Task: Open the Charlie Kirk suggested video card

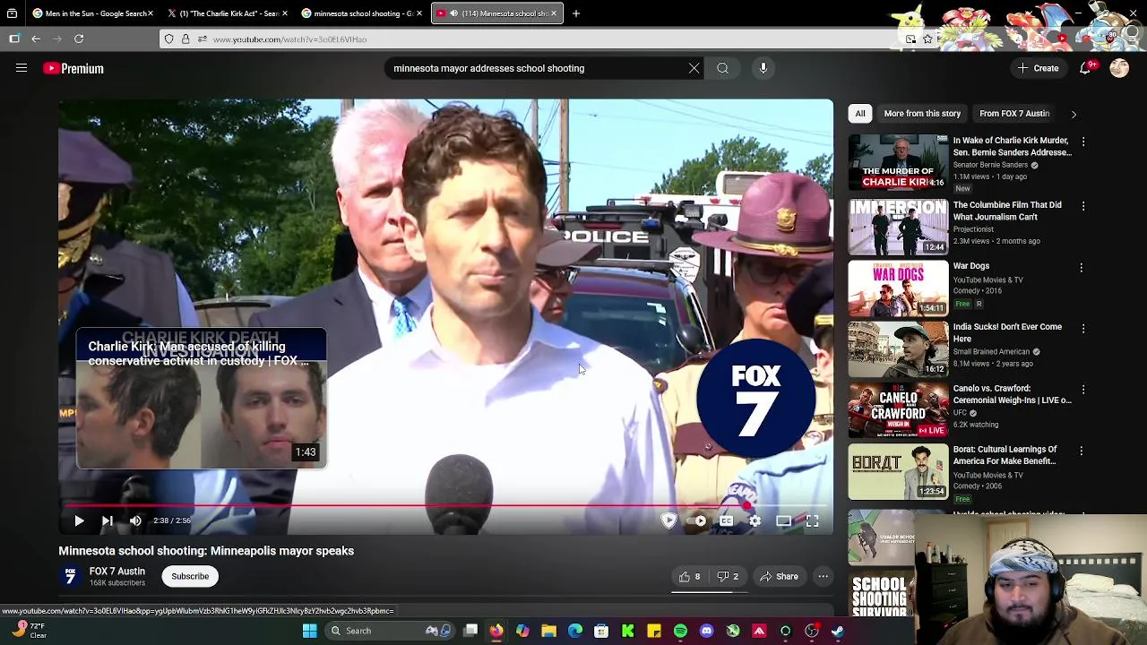Action: [x=202, y=399]
